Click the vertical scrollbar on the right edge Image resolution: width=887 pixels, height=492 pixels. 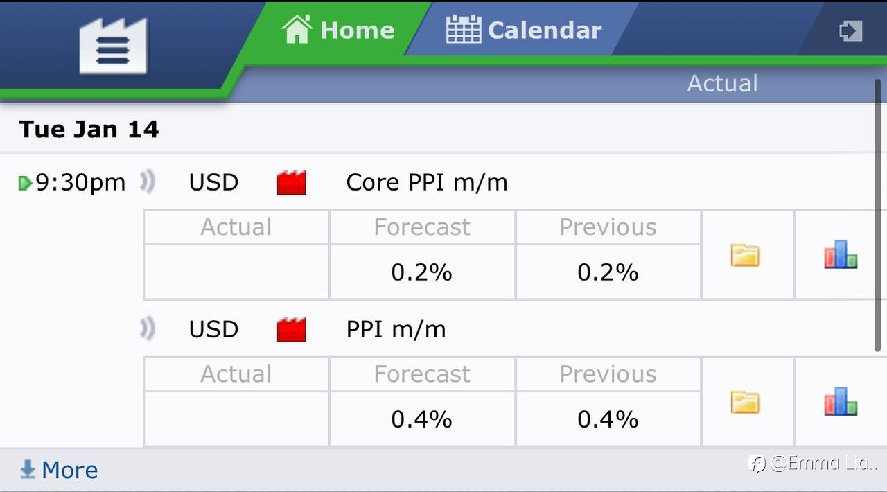[x=878, y=215]
